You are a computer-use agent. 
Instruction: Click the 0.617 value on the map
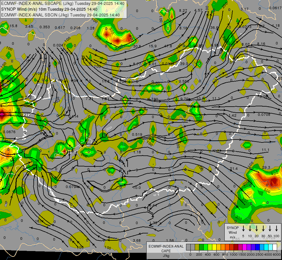(60, 28)
